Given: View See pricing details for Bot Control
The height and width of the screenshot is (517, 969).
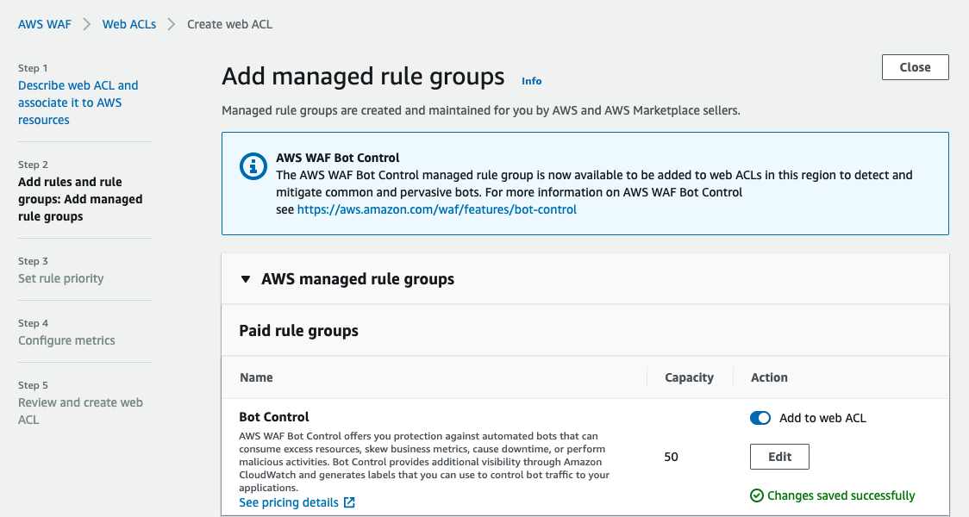Looking at the screenshot, I should click(x=290, y=502).
